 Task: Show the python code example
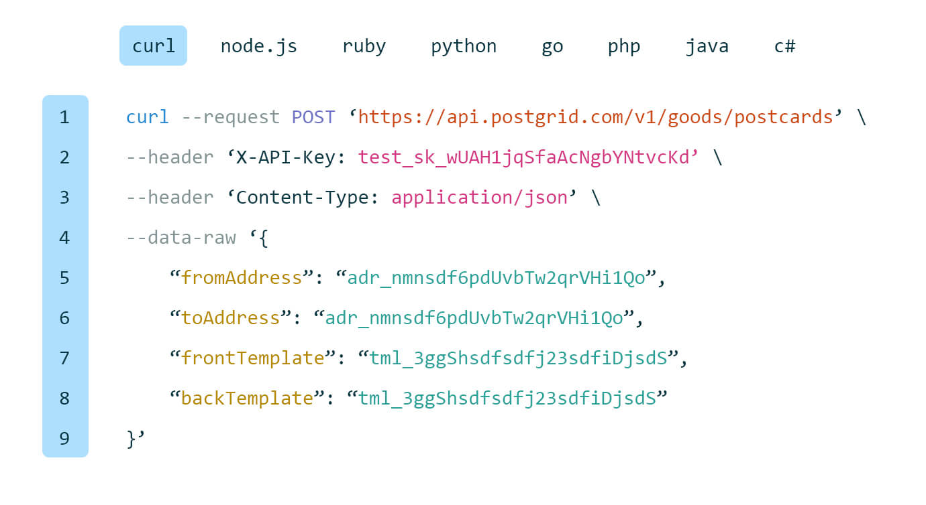[x=464, y=46]
